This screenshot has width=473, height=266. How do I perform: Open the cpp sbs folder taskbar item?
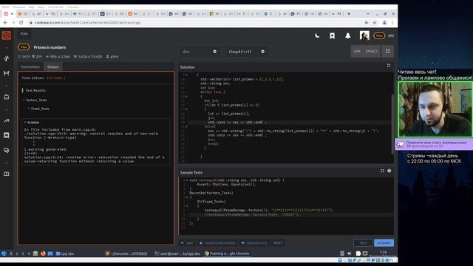[x=65, y=253]
